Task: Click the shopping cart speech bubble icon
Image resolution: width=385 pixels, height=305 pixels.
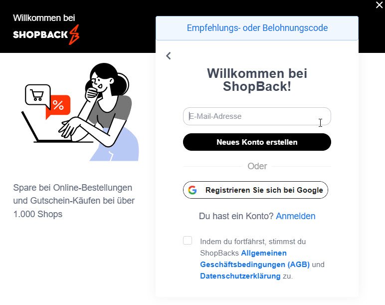Action: tap(37, 95)
